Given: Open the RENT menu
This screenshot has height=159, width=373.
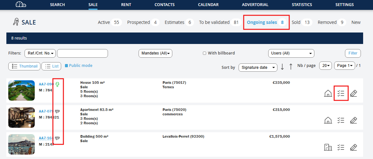Looking at the screenshot, I should tap(126, 5).
